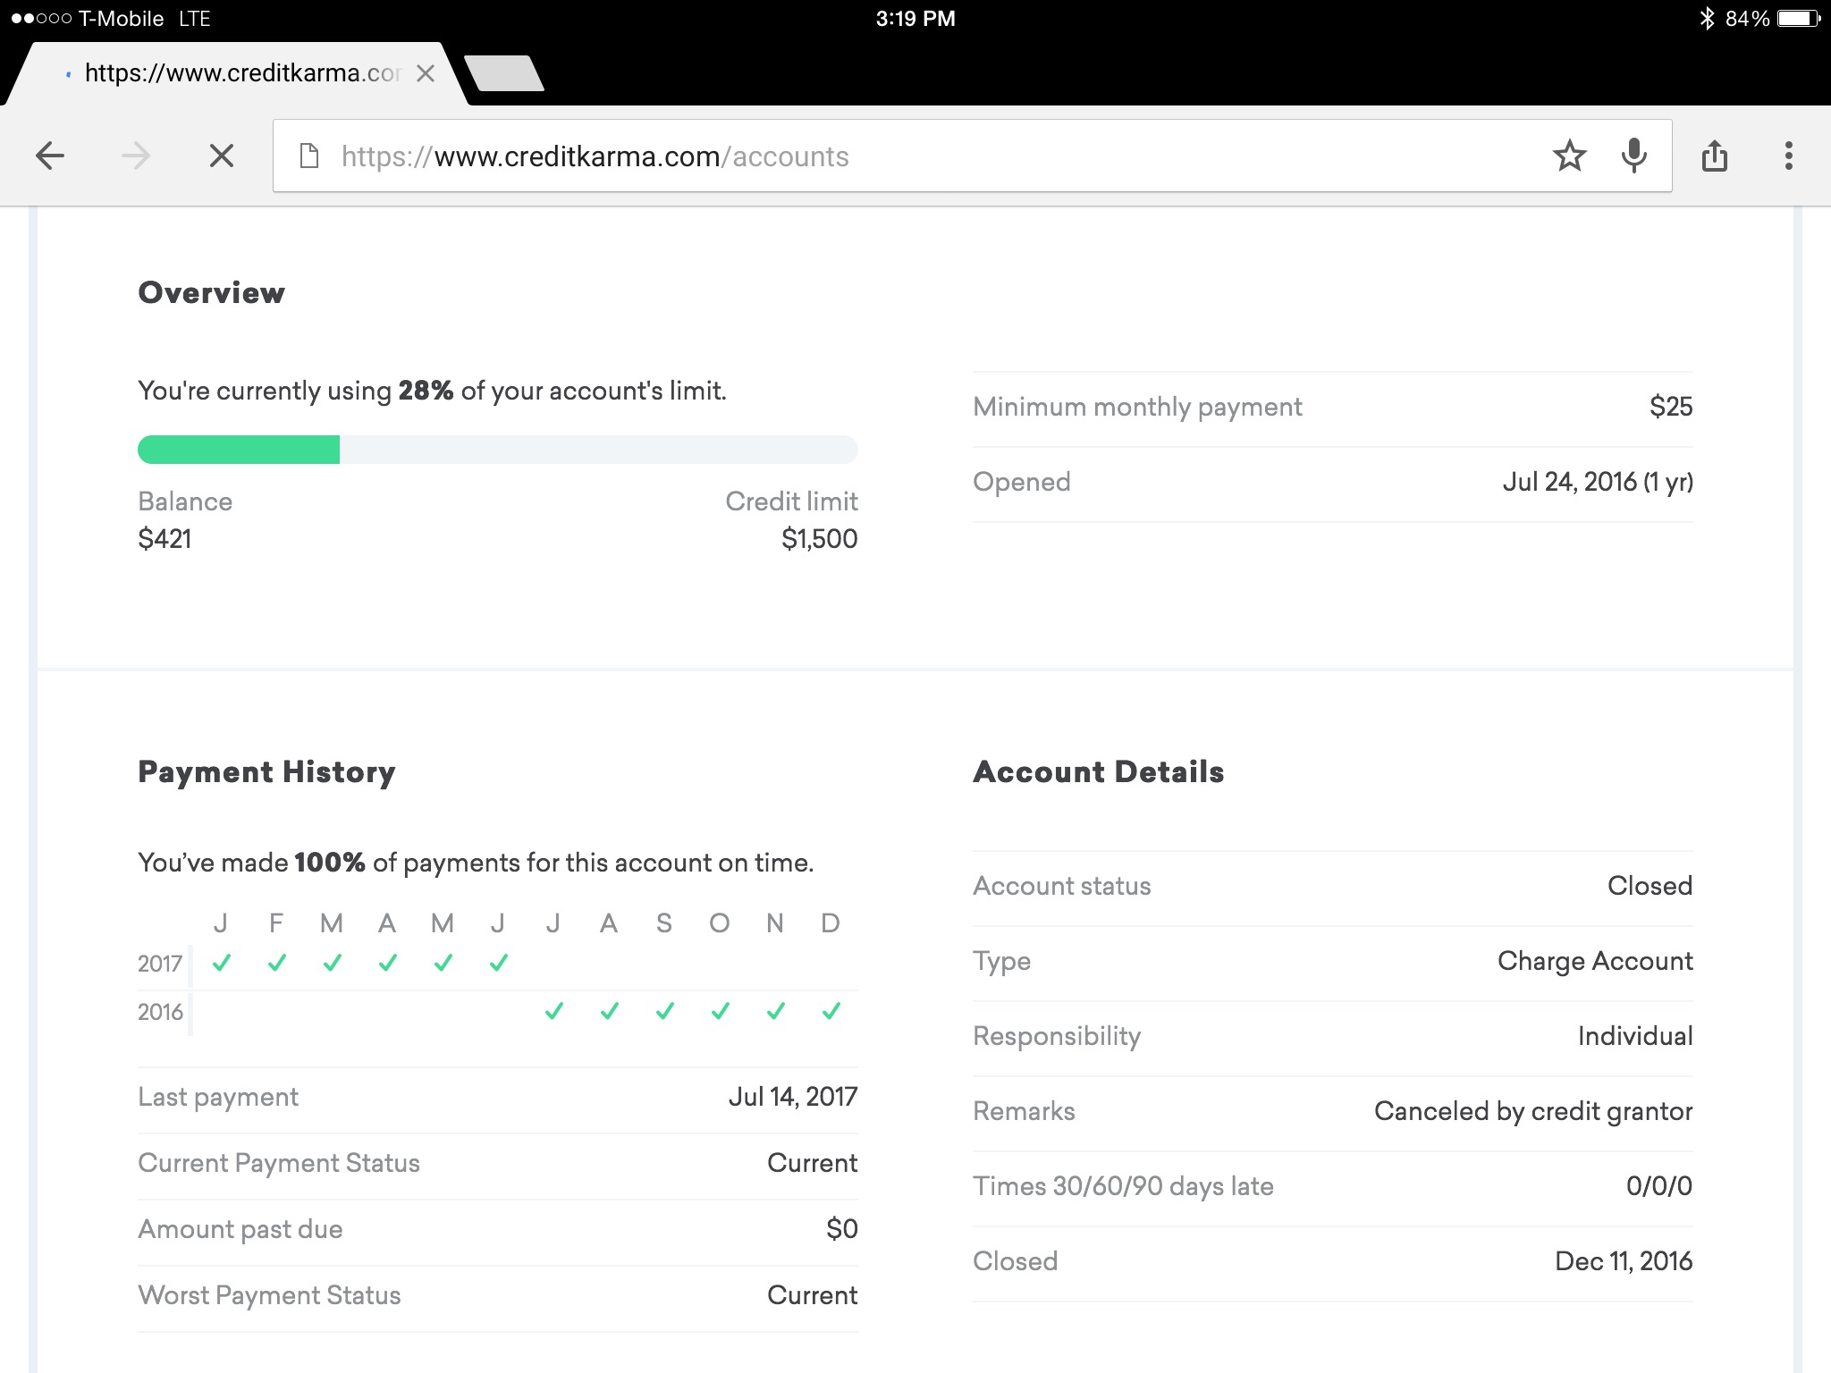Click the green credit usage bar
The image size is (1831, 1373).
click(239, 450)
